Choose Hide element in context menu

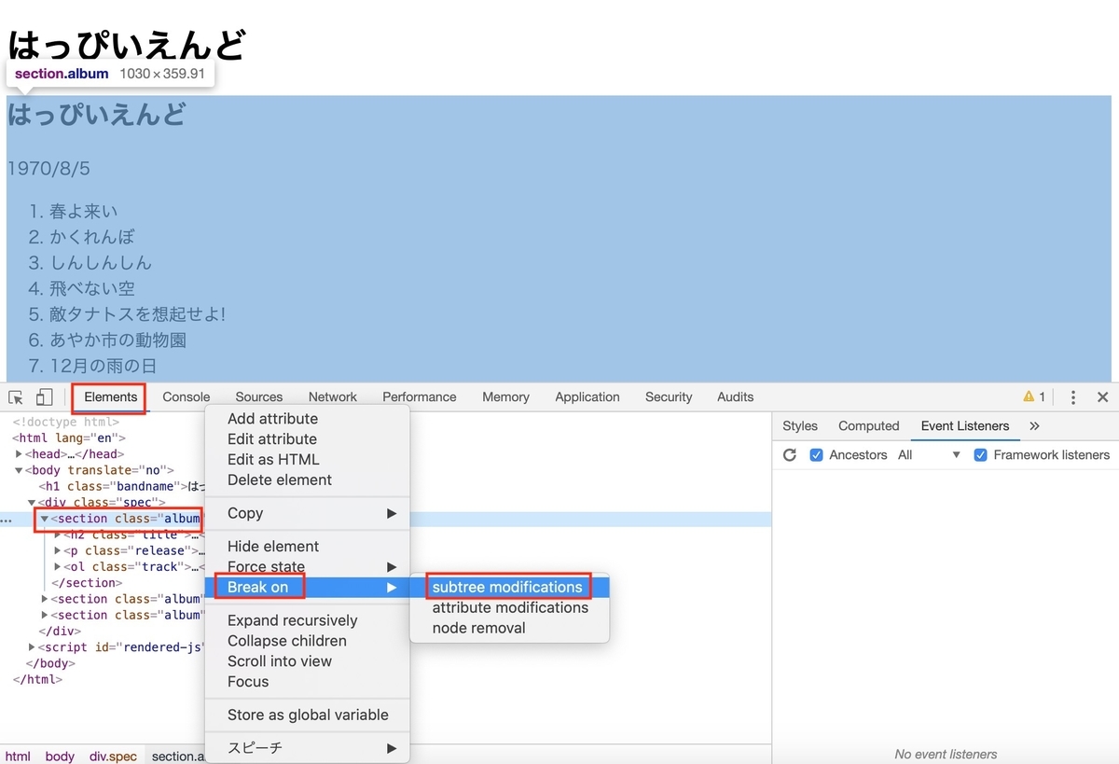[x=308, y=547]
